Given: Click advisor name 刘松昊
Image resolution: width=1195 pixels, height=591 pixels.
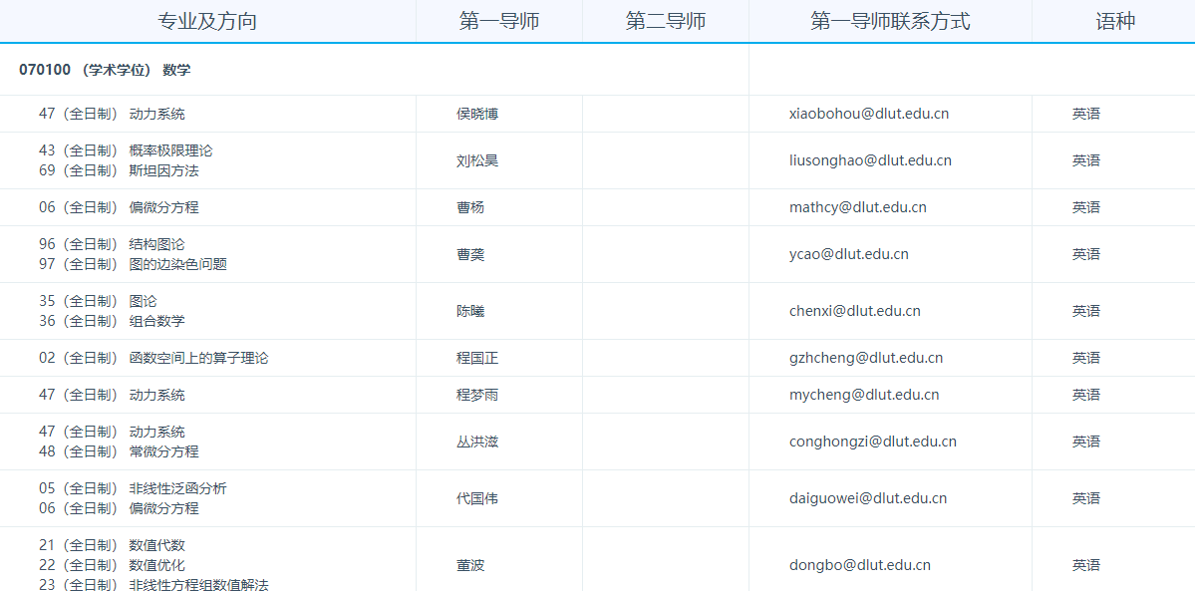Looking at the screenshot, I should tap(477, 160).
